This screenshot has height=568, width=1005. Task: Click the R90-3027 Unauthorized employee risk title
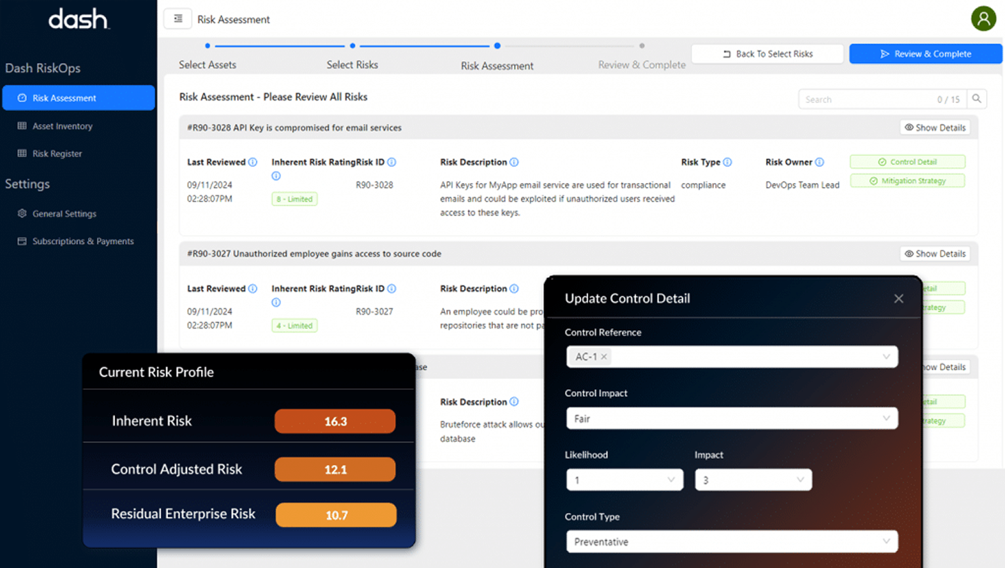[x=314, y=253]
